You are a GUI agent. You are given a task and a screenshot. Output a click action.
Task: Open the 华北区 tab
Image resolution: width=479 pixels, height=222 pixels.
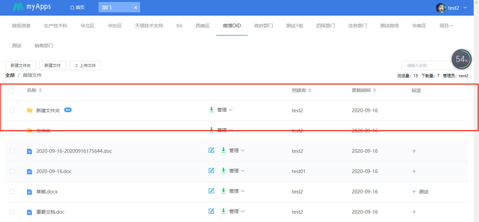(x=88, y=26)
